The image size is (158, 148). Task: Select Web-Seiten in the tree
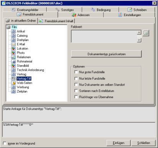click(25, 83)
